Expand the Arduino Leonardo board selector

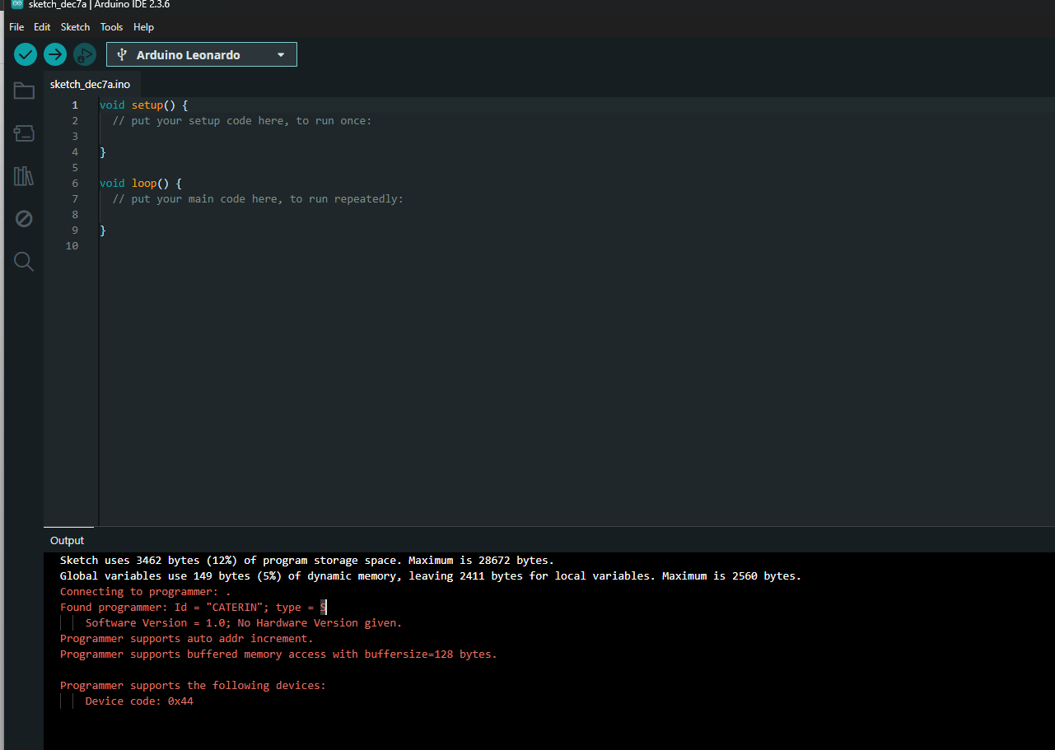point(202,55)
